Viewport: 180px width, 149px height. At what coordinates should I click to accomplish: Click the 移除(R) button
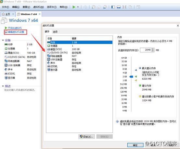[x=105, y=136]
